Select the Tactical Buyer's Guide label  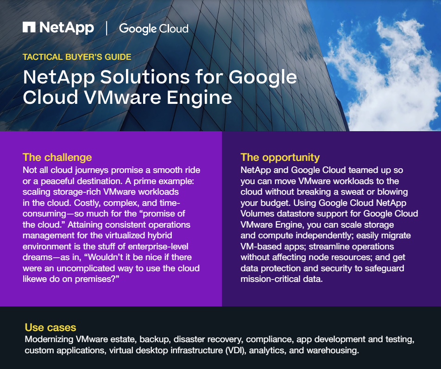click(77, 57)
